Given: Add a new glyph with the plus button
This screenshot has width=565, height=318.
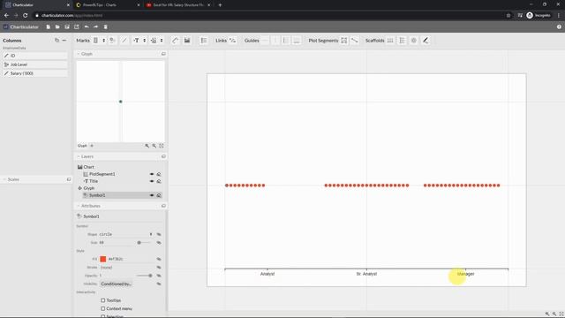Looking at the screenshot, I should tap(92, 146).
